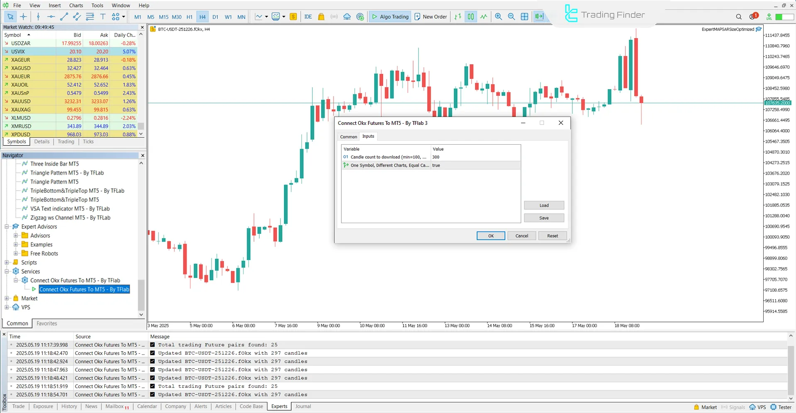Open MetaEditor with the IDE icon
Screen dimensions: 796x413
308,17
